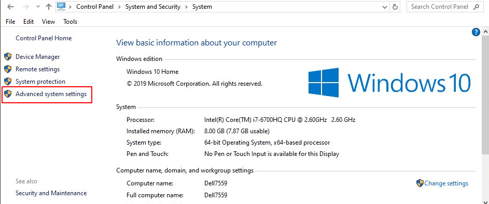
Task: Click the shield icon beside Change settings
Action: (x=420, y=183)
